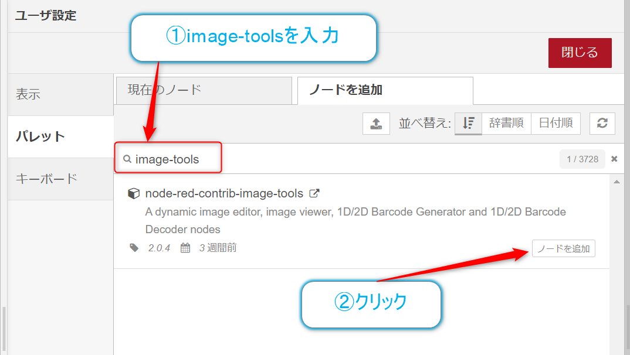Sort the list by 辞書順

tap(506, 123)
